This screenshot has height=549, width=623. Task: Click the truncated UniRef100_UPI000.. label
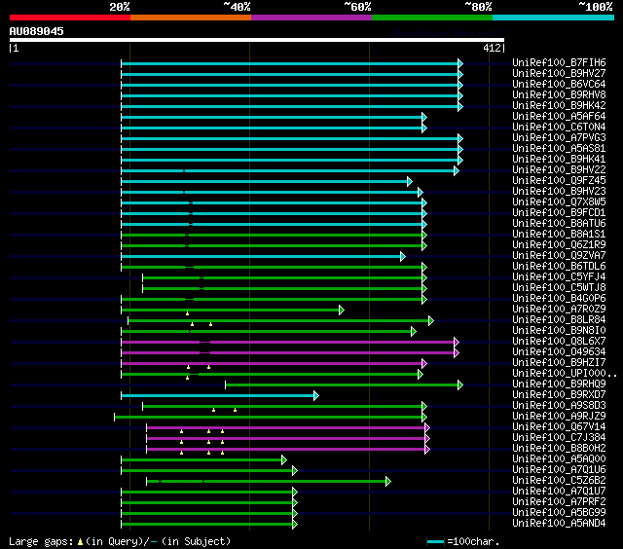565,374
